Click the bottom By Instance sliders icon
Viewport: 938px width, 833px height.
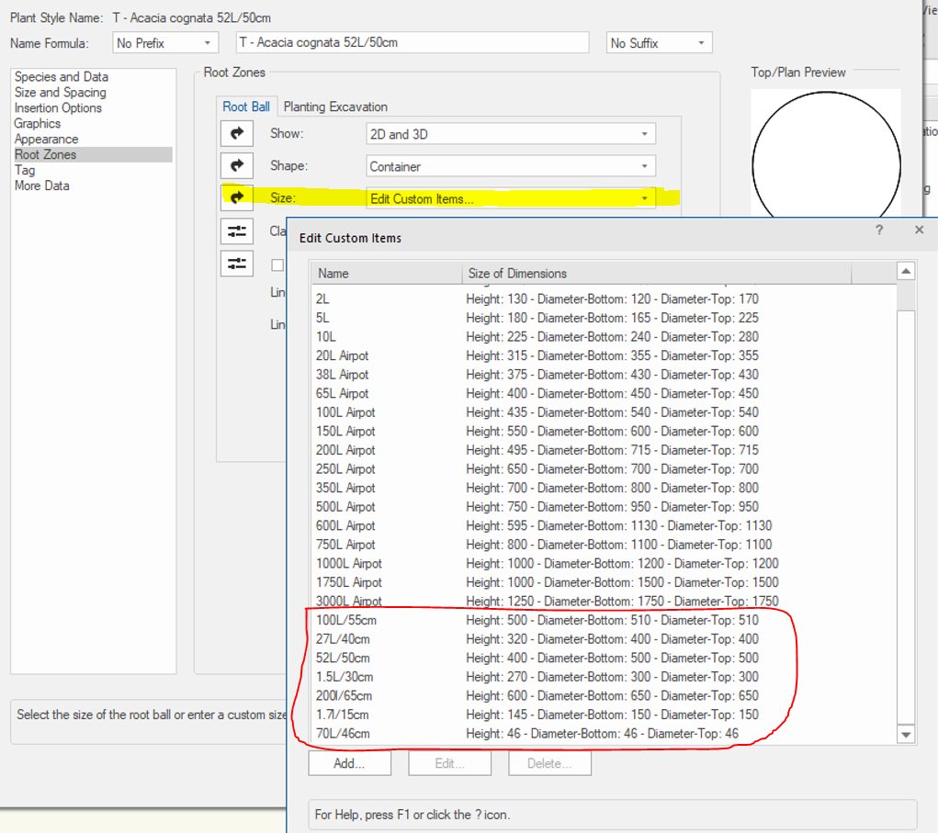(236, 264)
